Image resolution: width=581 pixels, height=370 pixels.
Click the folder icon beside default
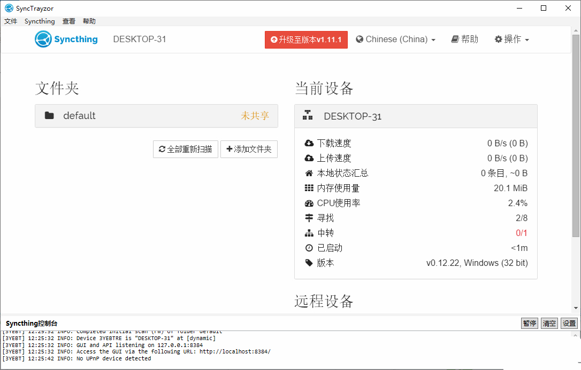49,115
